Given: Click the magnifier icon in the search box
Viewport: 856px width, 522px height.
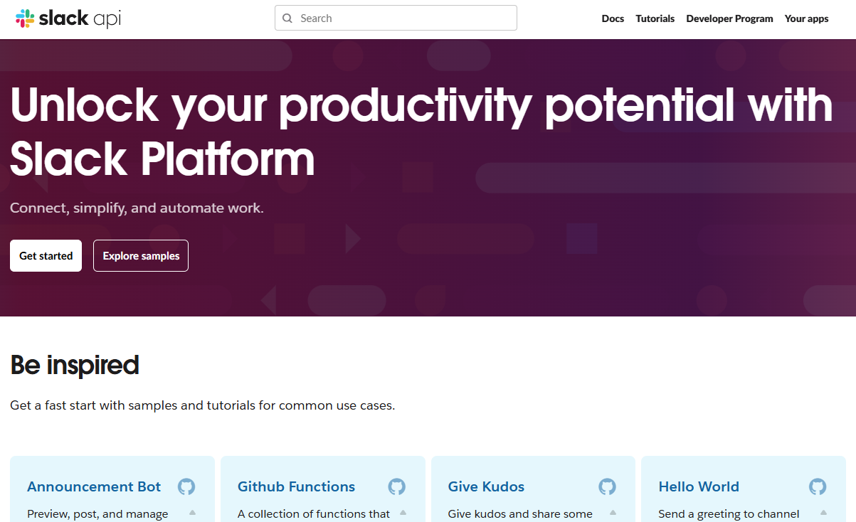Looking at the screenshot, I should tap(287, 18).
